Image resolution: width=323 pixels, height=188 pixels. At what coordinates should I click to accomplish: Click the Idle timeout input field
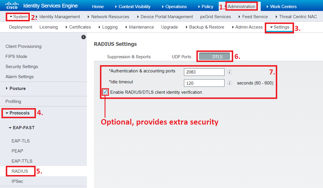[204, 83]
